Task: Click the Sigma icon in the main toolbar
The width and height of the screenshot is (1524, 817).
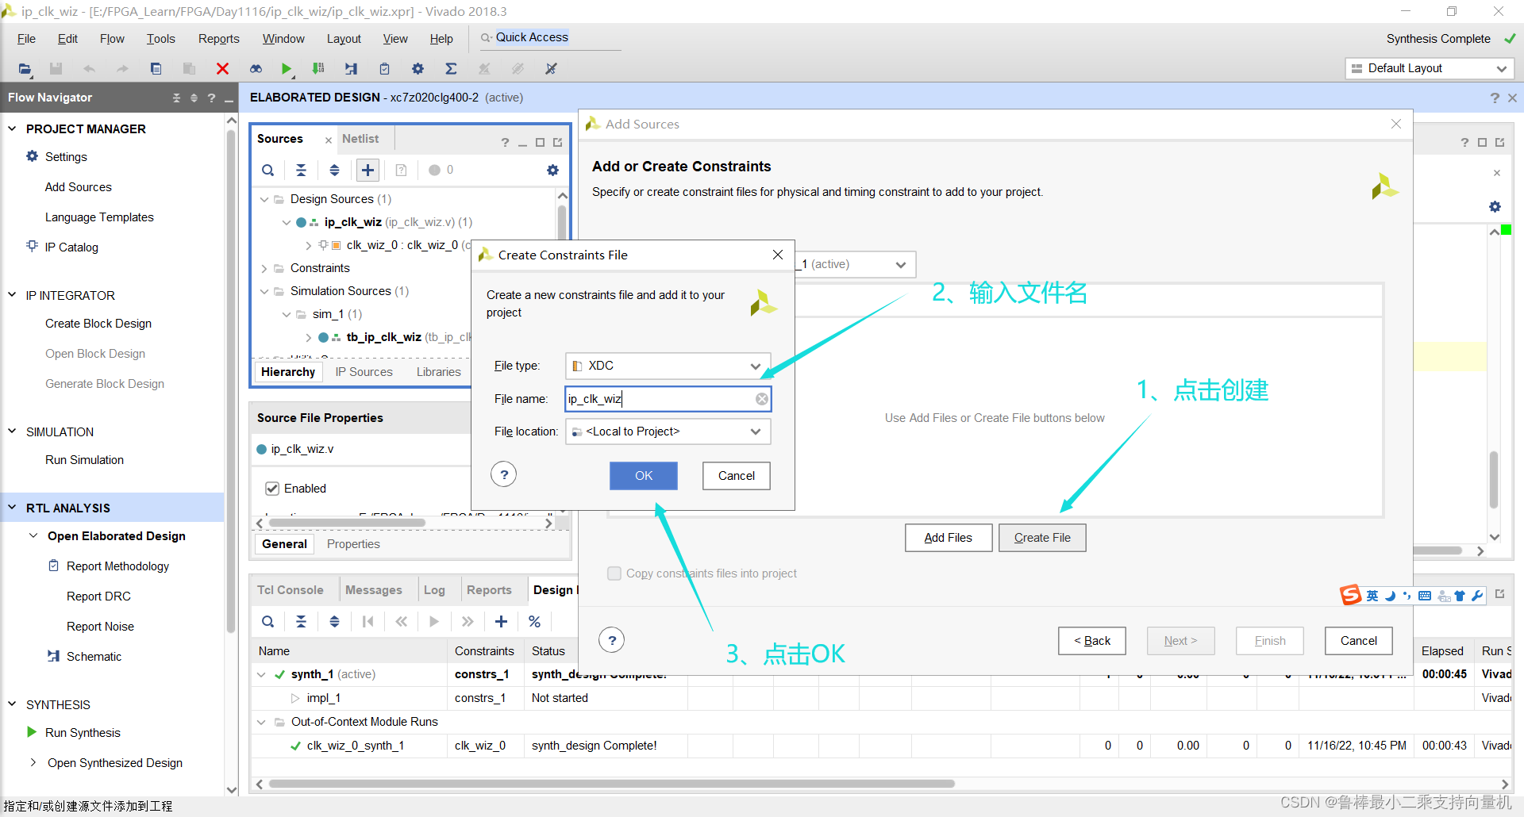Action: [x=451, y=69]
